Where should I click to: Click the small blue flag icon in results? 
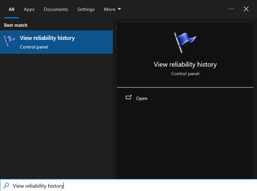[x=10, y=41]
